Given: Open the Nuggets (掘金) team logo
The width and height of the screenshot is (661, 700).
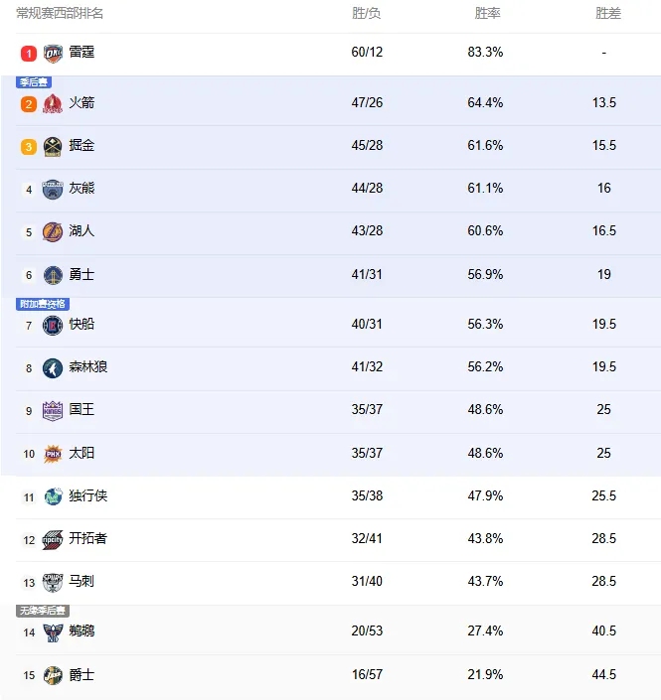Looking at the screenshot, I should [x=53, y=147].
